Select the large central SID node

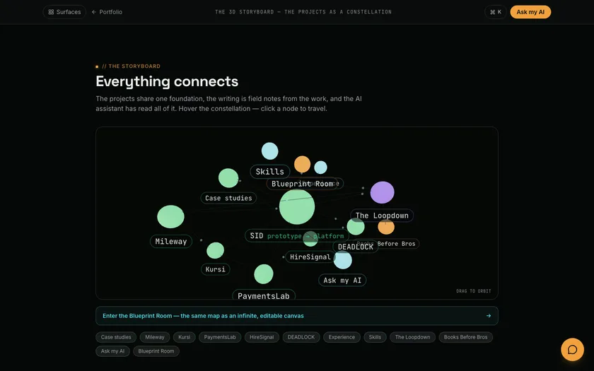coord(297,207)
